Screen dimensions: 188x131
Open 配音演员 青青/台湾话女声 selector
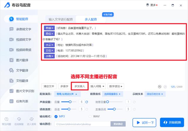click(67, 94)
